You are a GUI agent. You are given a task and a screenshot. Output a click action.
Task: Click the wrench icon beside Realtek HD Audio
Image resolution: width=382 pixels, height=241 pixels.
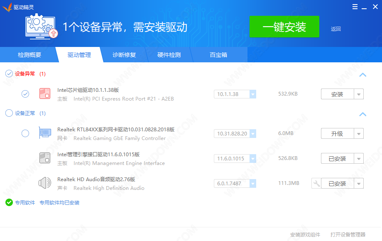click(316, 183)
